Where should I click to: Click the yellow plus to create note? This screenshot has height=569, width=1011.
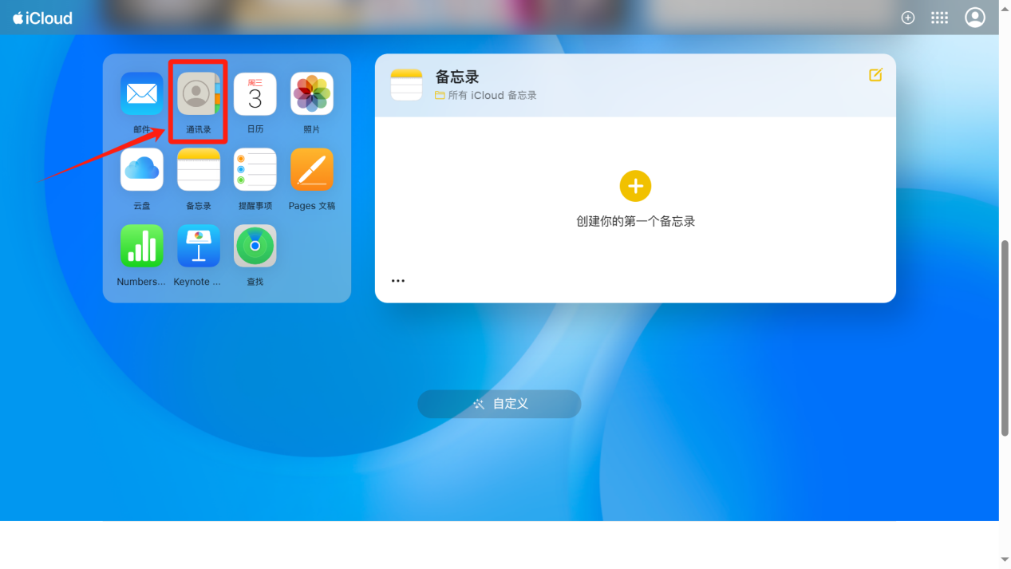635,186
